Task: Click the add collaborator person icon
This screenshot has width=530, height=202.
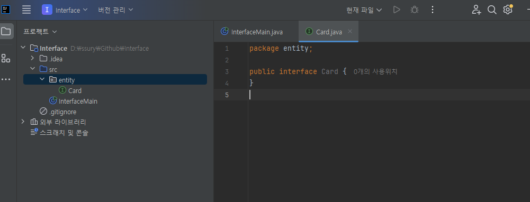Action: [476, 10]
